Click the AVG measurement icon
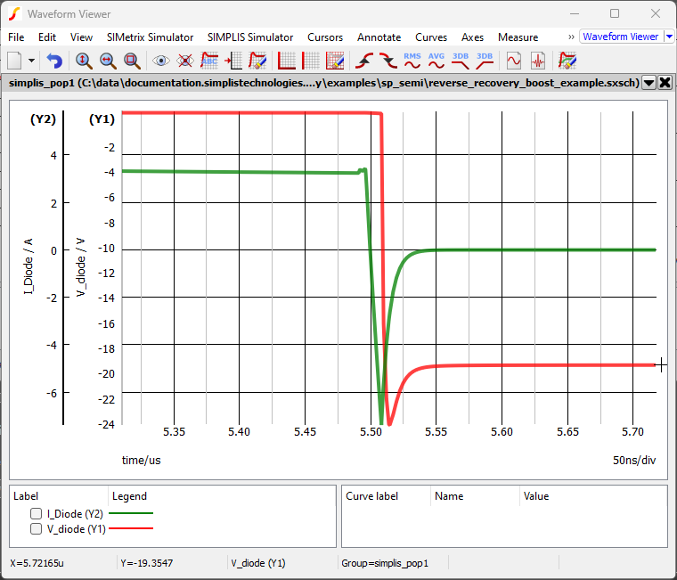677x580 pixels. tap(436, 61)
